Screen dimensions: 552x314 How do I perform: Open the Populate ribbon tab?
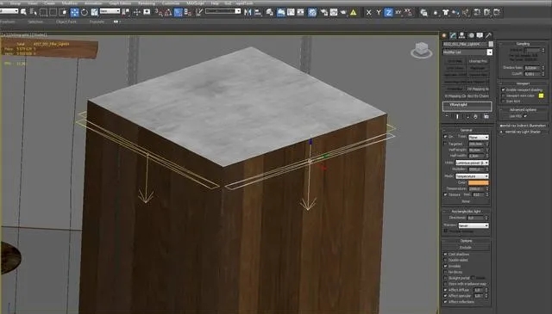(97, 22)
